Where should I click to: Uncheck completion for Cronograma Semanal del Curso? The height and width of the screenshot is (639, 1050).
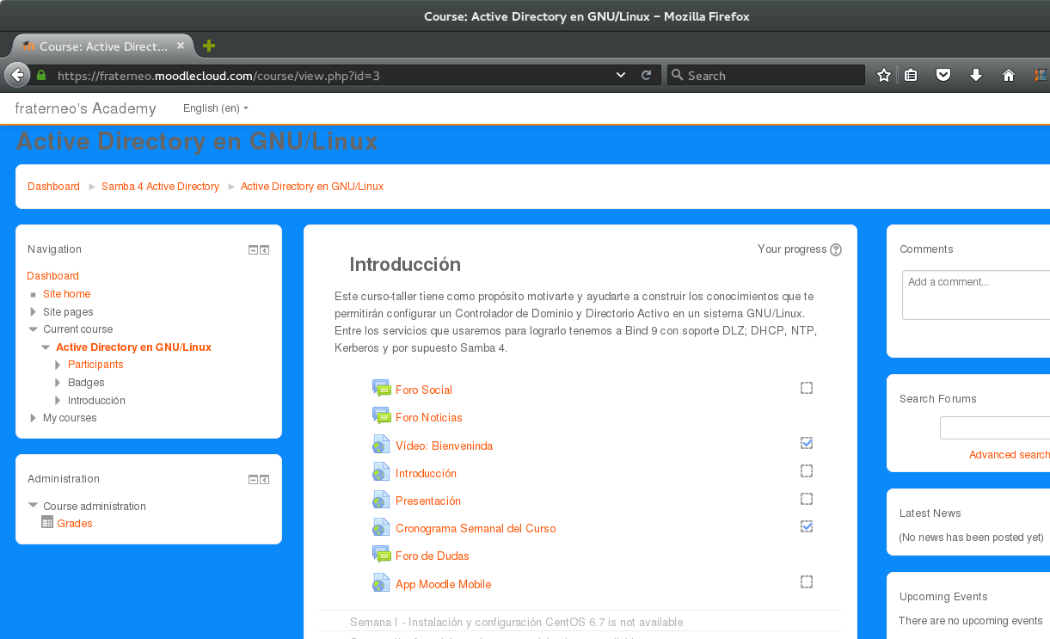pos(806,526)
